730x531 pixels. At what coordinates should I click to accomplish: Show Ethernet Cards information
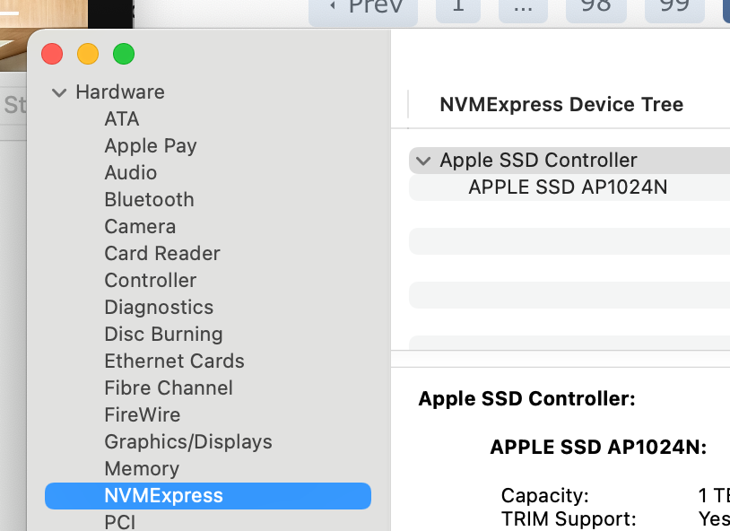(x=174, y=361)
